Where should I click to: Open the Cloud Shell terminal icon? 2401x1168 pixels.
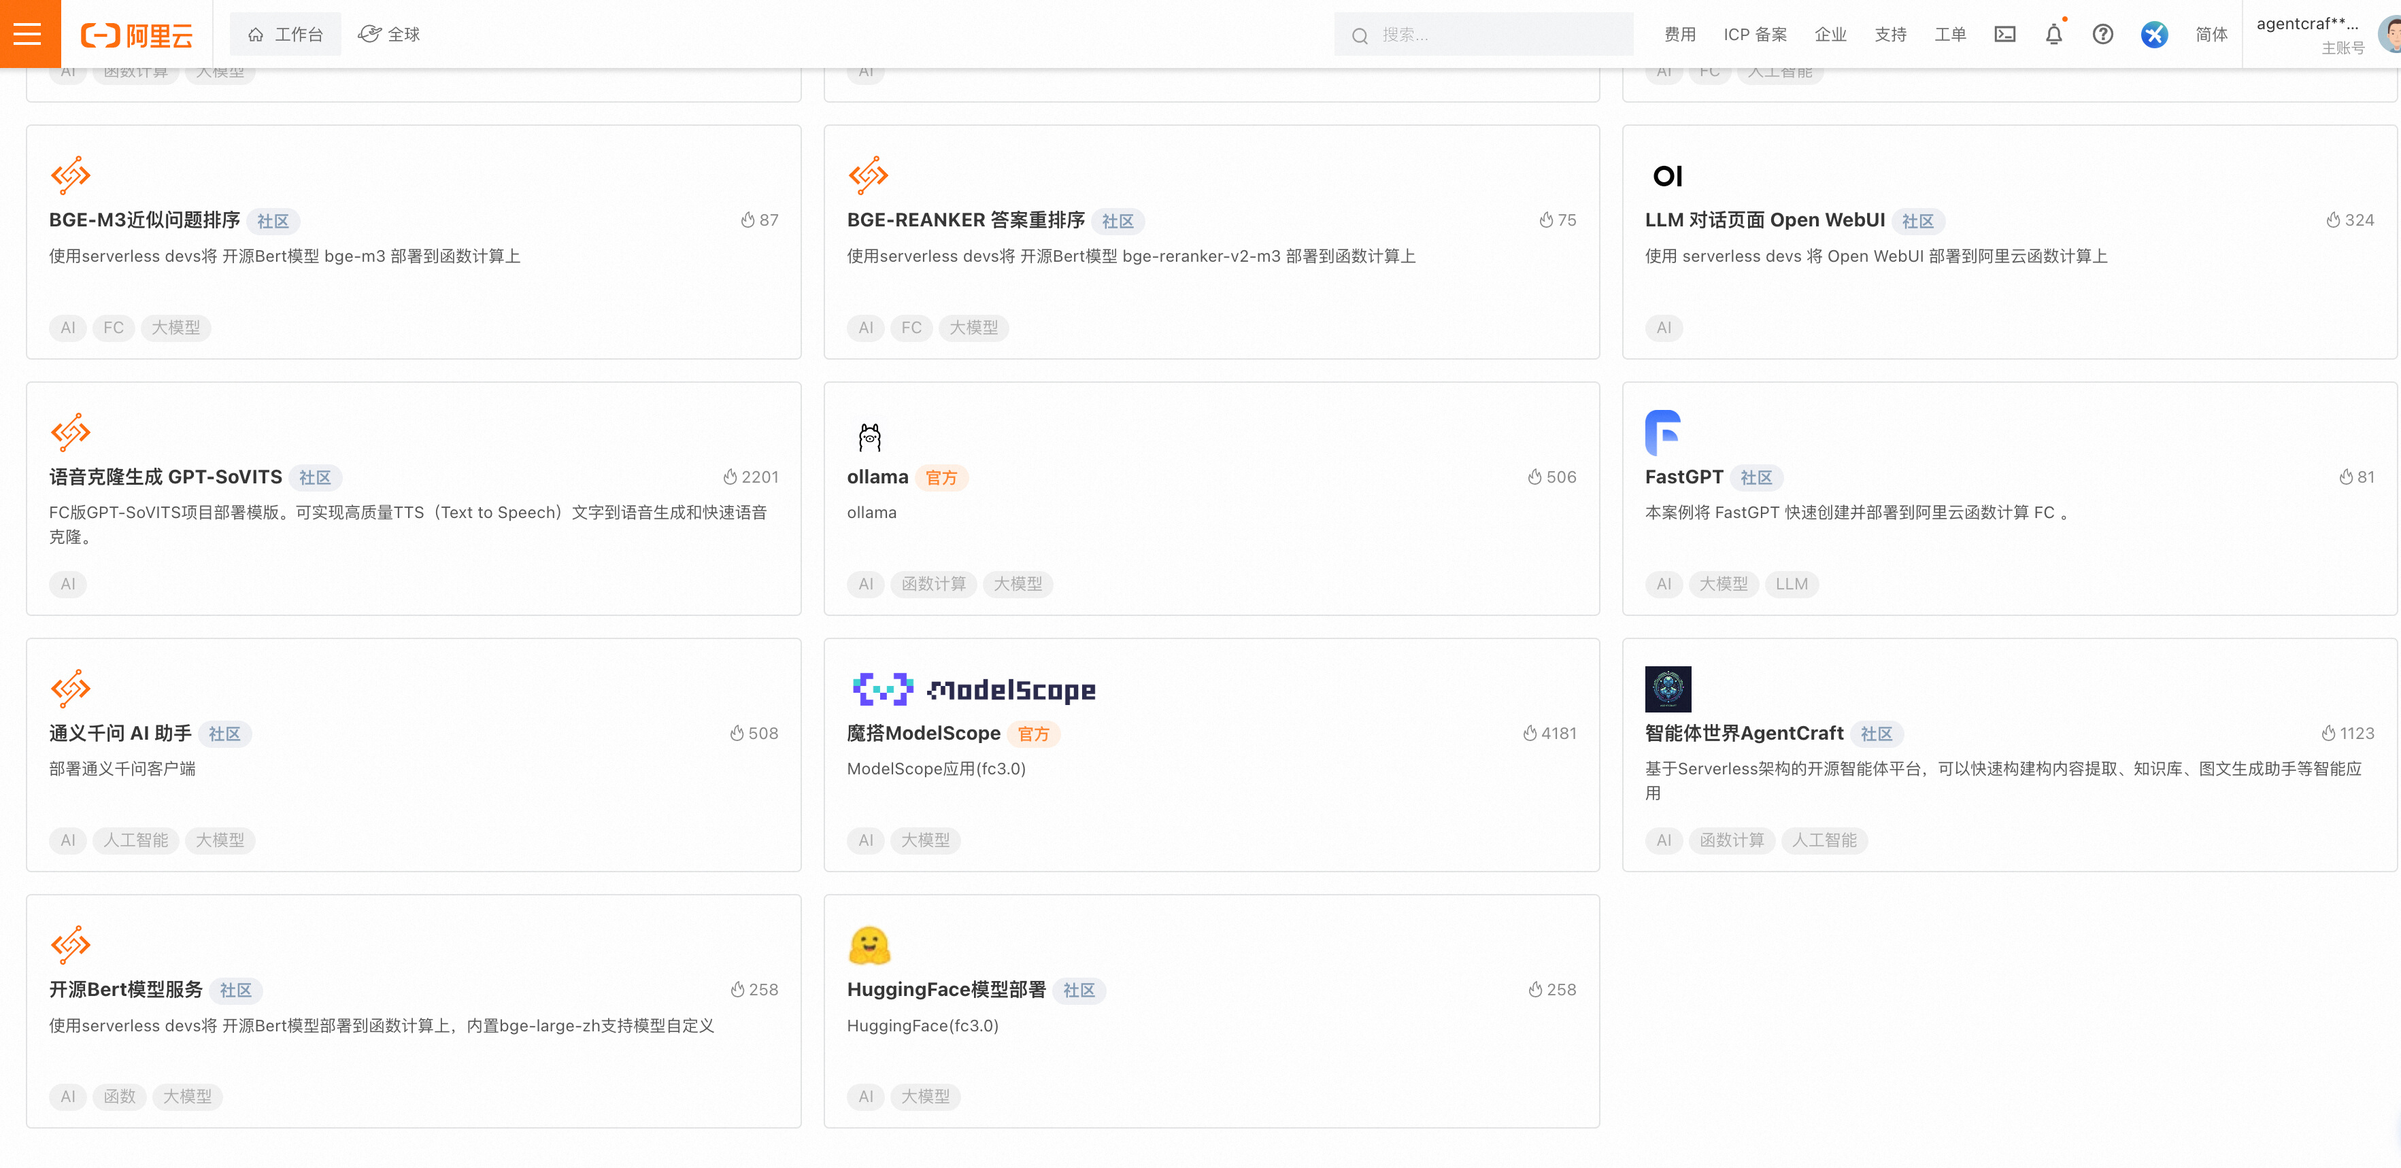pyautogui.click(x=2004, y=35)
